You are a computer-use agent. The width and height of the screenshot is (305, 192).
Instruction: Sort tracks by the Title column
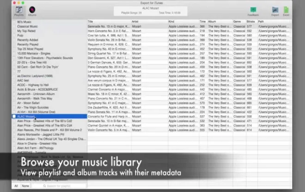109,22
